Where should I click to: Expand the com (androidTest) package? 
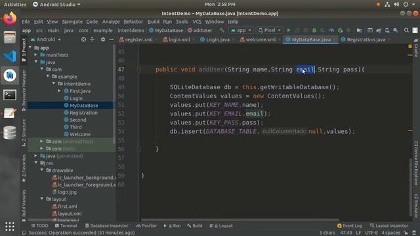click(x=41, y=142)
